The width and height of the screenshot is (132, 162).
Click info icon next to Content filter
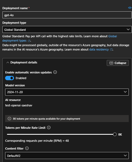click(x=27, y=148)
